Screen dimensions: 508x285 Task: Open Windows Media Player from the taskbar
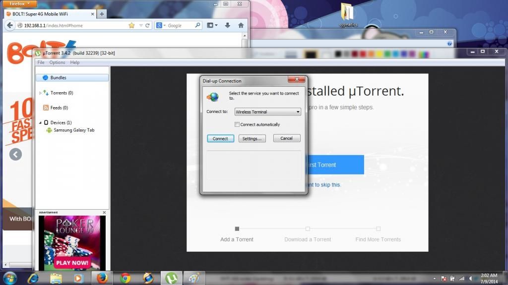tap(78, 278)
